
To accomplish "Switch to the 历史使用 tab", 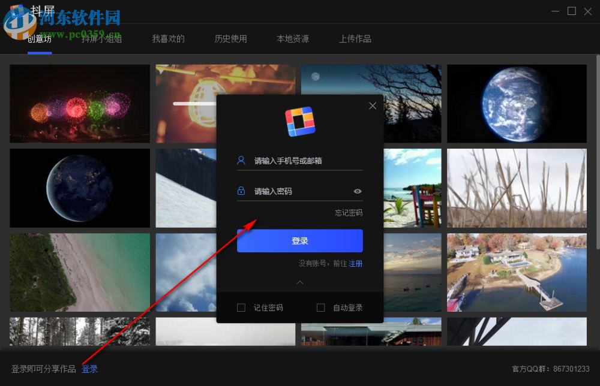I will 230,38.
